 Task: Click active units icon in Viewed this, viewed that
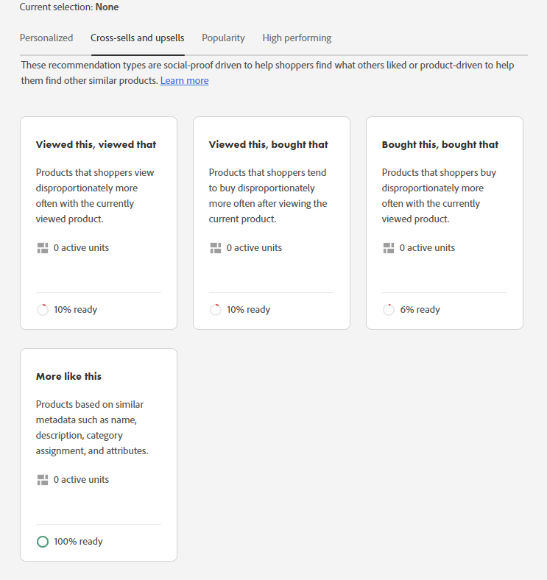coord(42,248)
